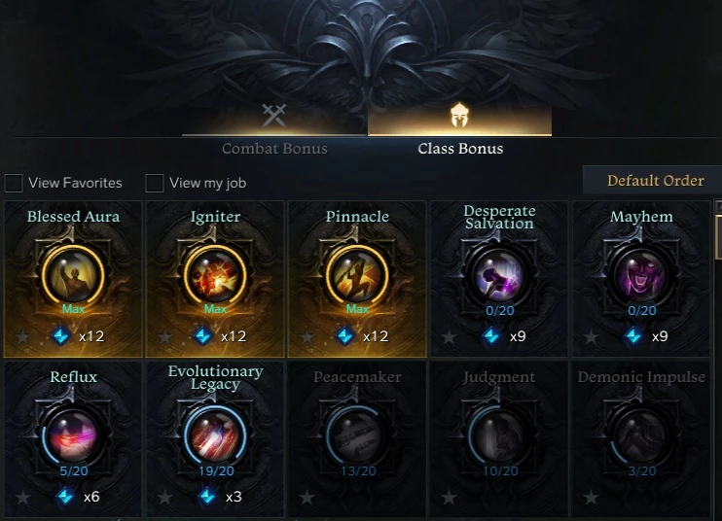Open the Default Order sort dropdown
This screenshot has width=722, height=521.
pyautogui.click(x=653, y=180)
